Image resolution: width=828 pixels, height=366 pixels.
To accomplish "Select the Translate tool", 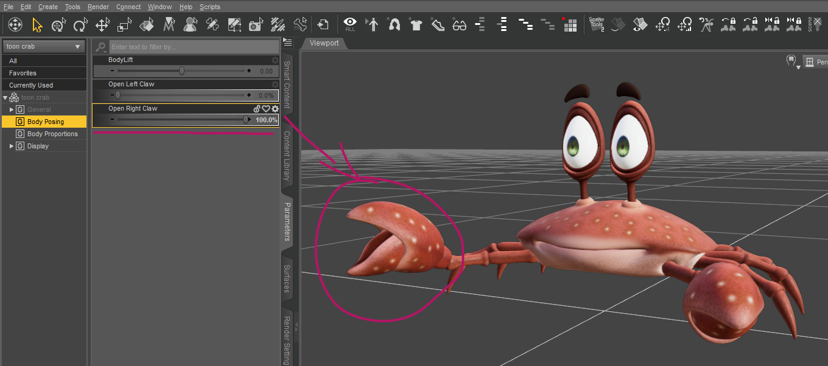I will tap(102, 24).
